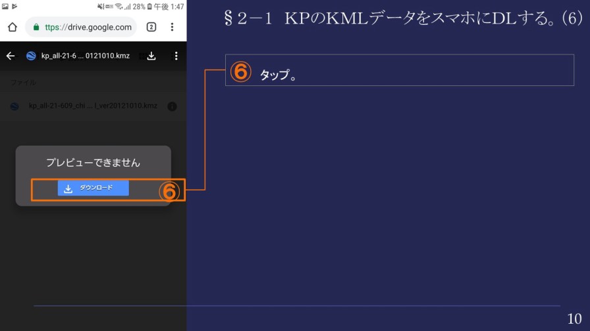Click the picture notification icon in the status bar
Image resolution: width=590 pixels, height=331 pixels.
pos(5,7)
